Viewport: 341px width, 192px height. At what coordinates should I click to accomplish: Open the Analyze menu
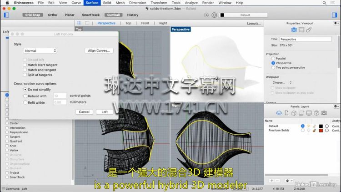pyautogui.click(x=191, y=3)
